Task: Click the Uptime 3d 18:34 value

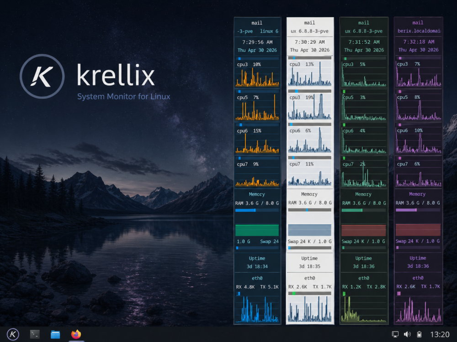Action: 257,266
